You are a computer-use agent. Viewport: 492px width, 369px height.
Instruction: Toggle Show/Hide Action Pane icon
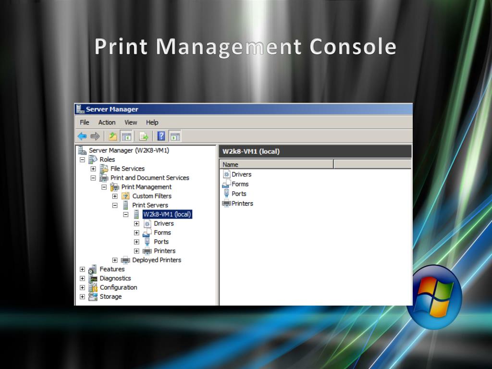[x=175, y=136]
